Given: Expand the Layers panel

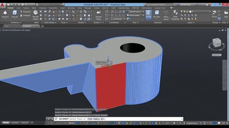Looking at the screenshot, I should 191,22.
